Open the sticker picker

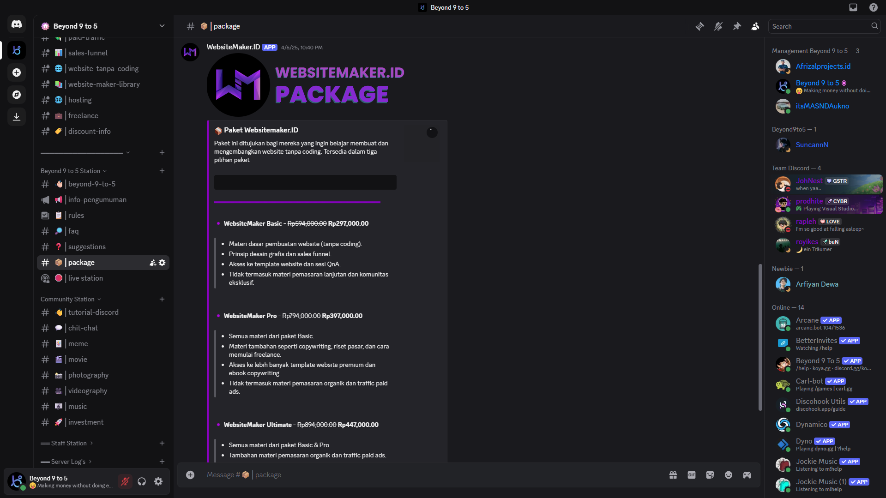710,475
